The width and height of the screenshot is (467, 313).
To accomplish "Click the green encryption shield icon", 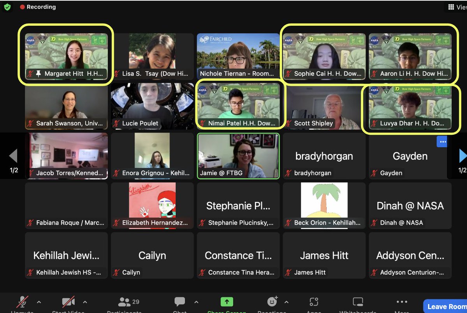I will click(x=7, y=7).
